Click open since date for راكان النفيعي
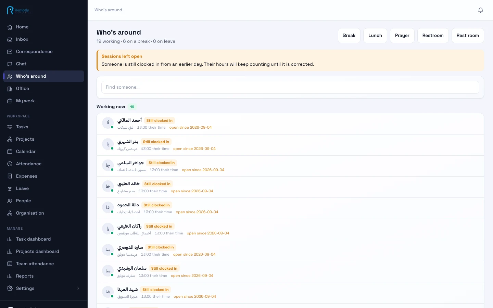Viewport: 493px width, 308px height. [208, 233]
